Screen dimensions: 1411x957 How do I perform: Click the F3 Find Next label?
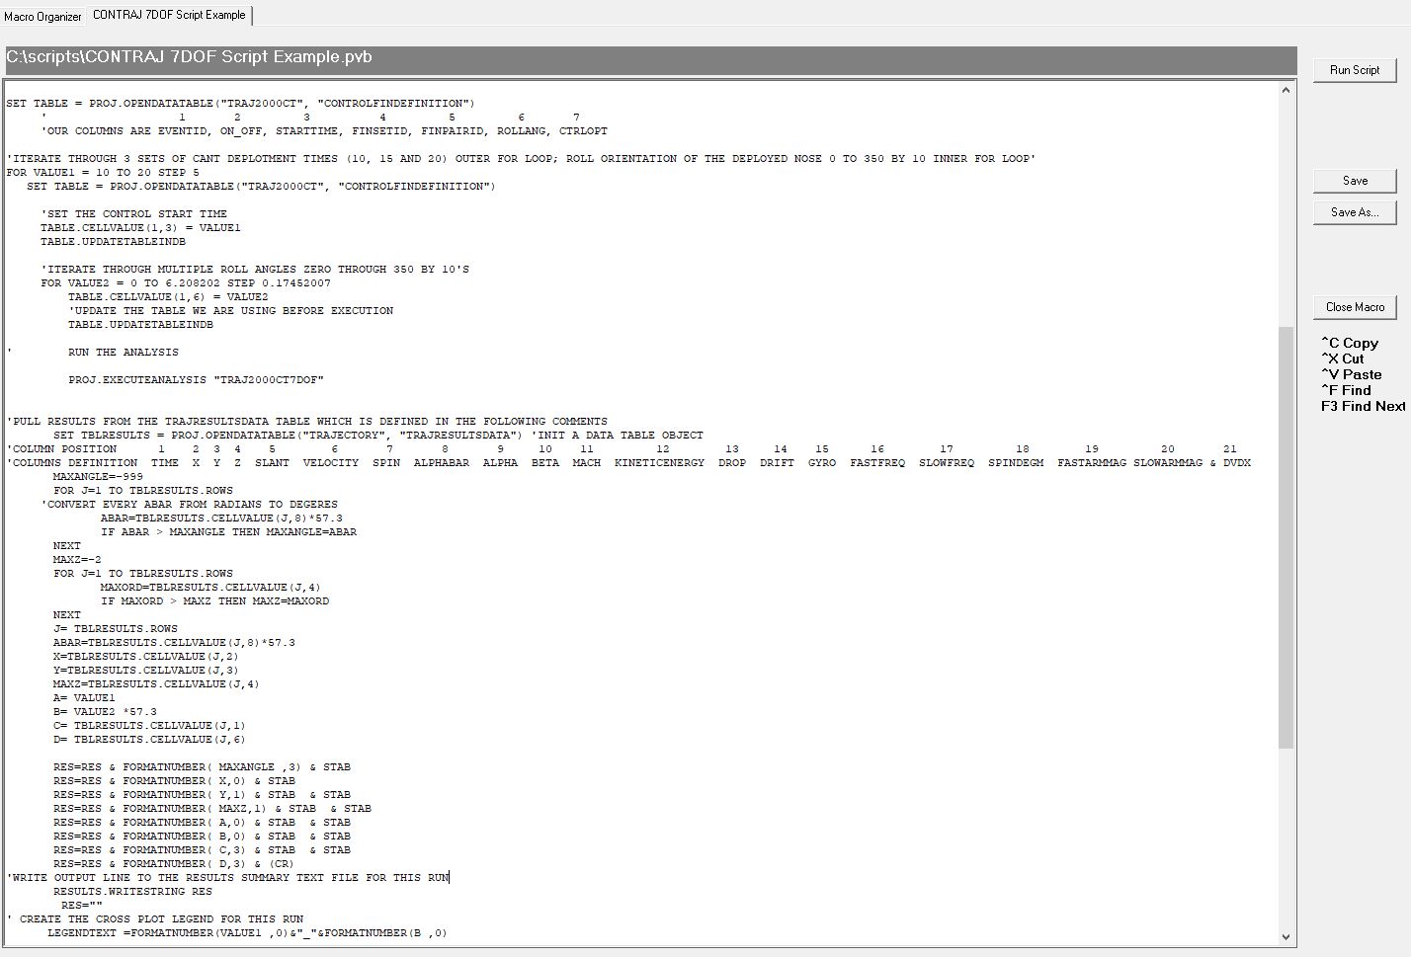[x=1363, y=406]
